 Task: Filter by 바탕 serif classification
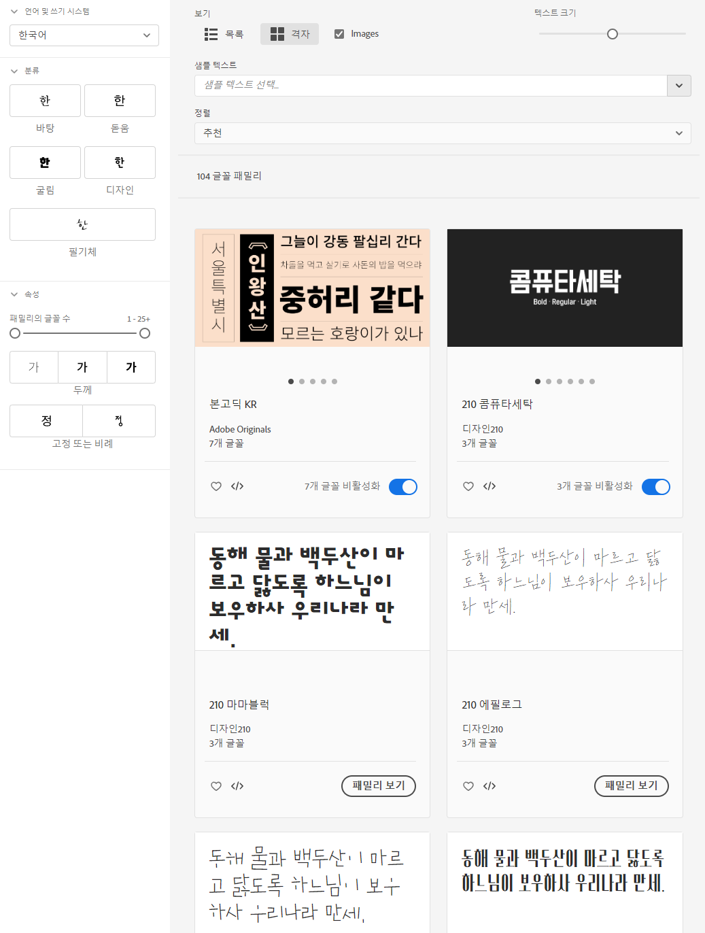pos(45,101)
